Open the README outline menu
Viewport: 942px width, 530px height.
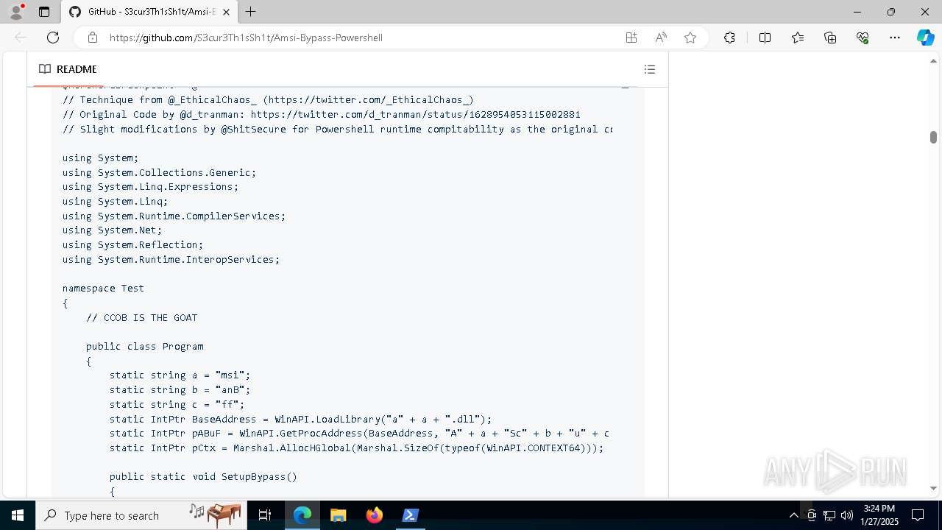point(649,69)
